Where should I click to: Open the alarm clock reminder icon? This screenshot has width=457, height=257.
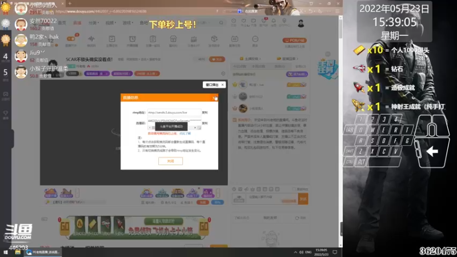[x=133, y=39]
